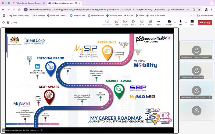Open the eJAMs bookmark
Viewport: 215px width, 134px height.
click(128, 16)
